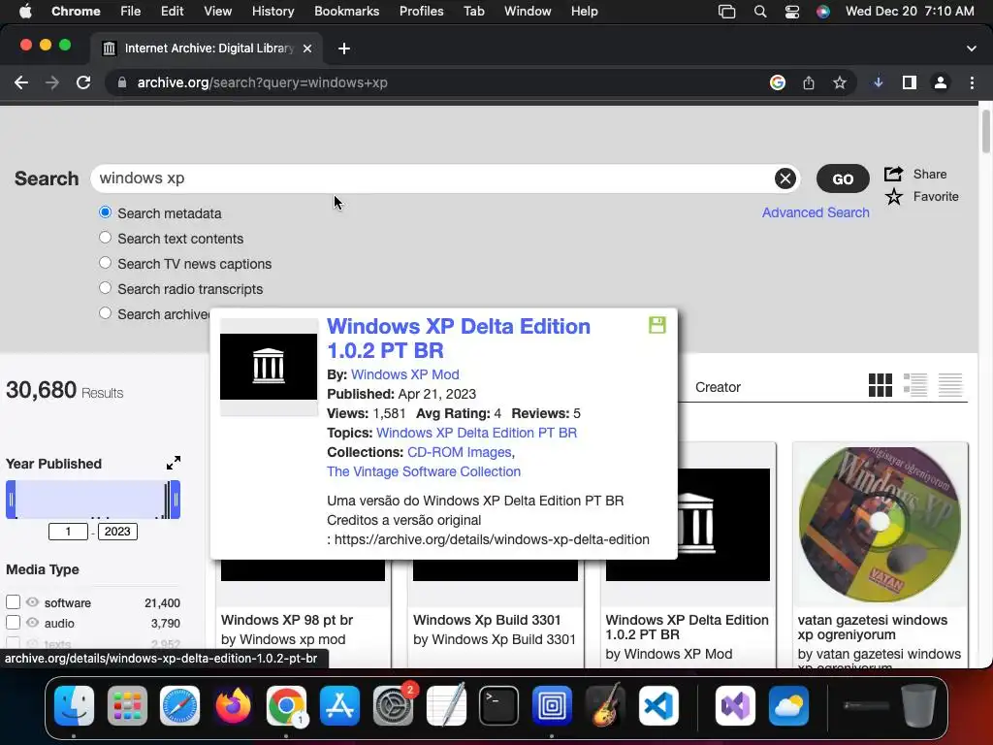993x745 pixels.
Task: Open Firefox from the dock
Action: click(233, 705)
